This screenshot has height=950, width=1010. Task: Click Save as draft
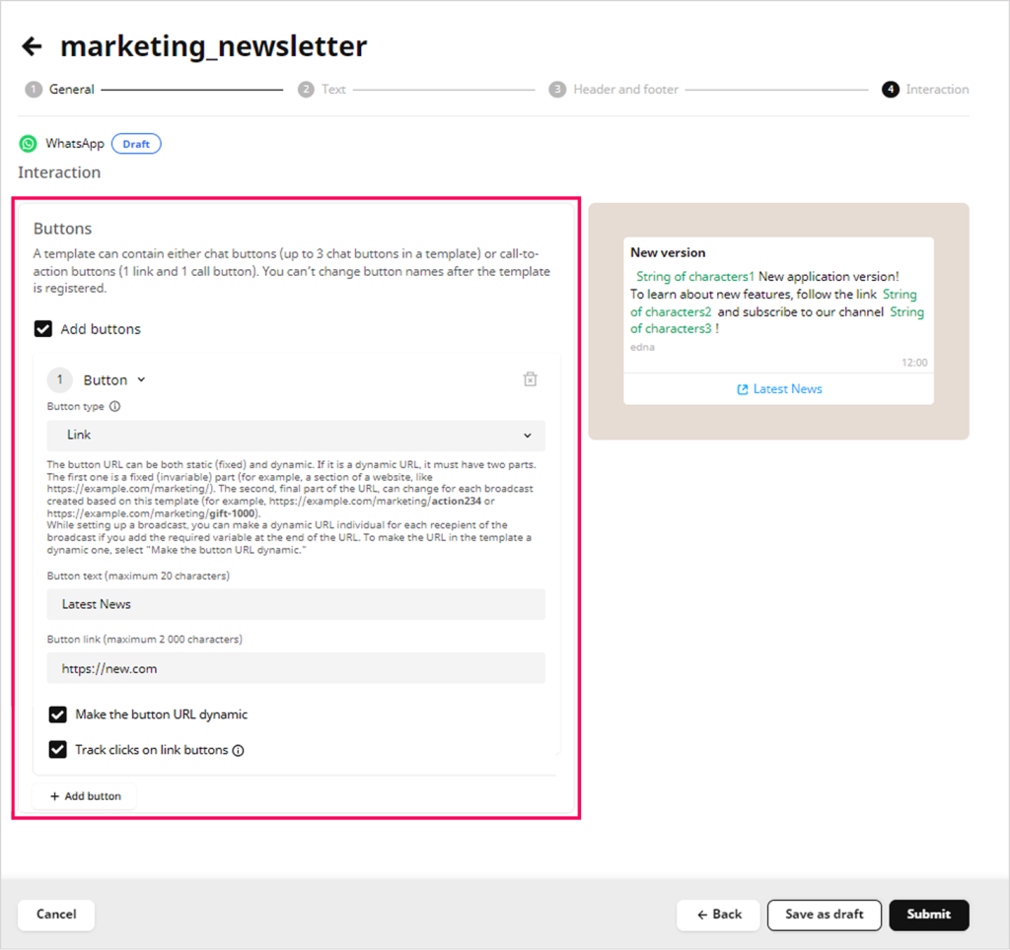click(x=824, y=915)
